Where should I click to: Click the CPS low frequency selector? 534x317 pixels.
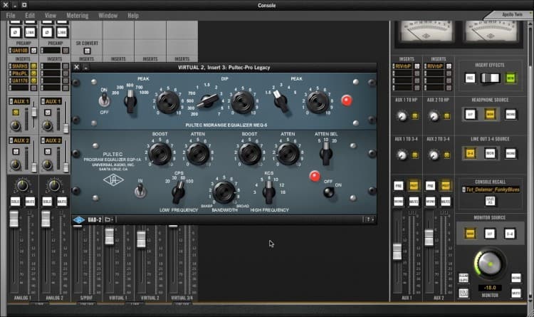click(x=178, y=192)
